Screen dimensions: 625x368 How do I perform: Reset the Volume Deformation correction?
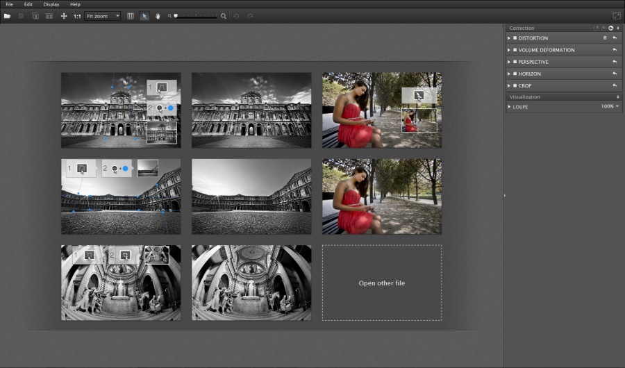[615, 50]
